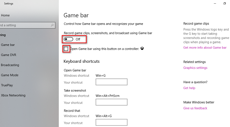Screen dimensions: 230x127
Task: Open the Game DVR section
Action: point(8,55)
